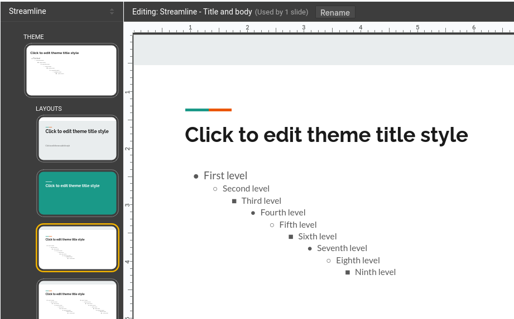Viewport: 514px width, 319px height.
Task: Choose the teal section header layout thumbnail
Action: click(78, 193)
